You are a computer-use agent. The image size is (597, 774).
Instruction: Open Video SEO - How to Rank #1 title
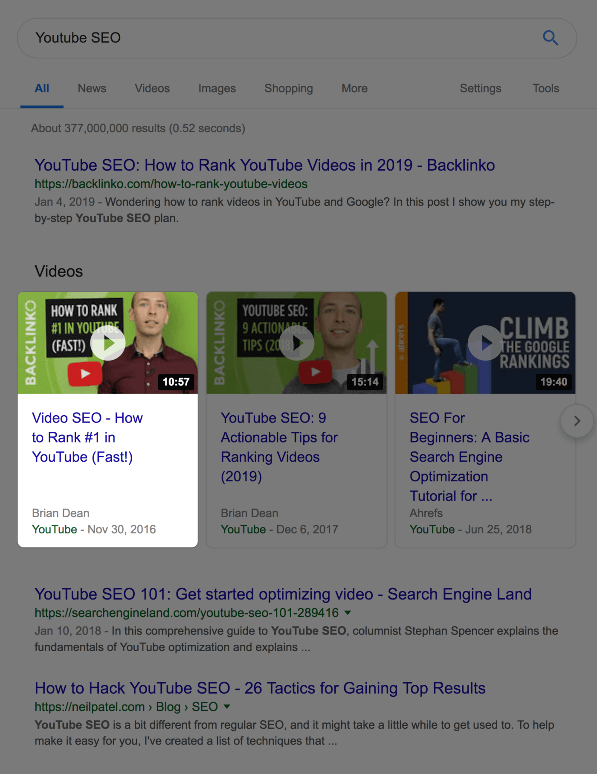point(87,437)
